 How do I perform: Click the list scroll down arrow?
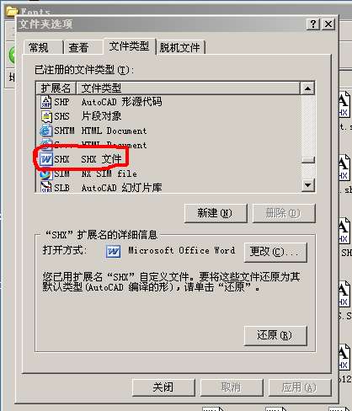tap(307, 185)
